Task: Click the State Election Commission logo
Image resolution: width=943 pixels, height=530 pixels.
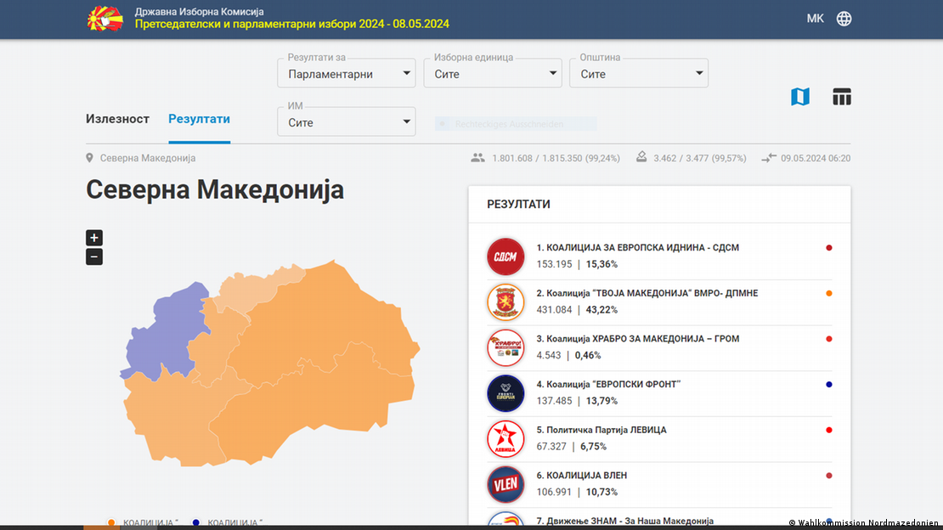Action: point(105,19)
